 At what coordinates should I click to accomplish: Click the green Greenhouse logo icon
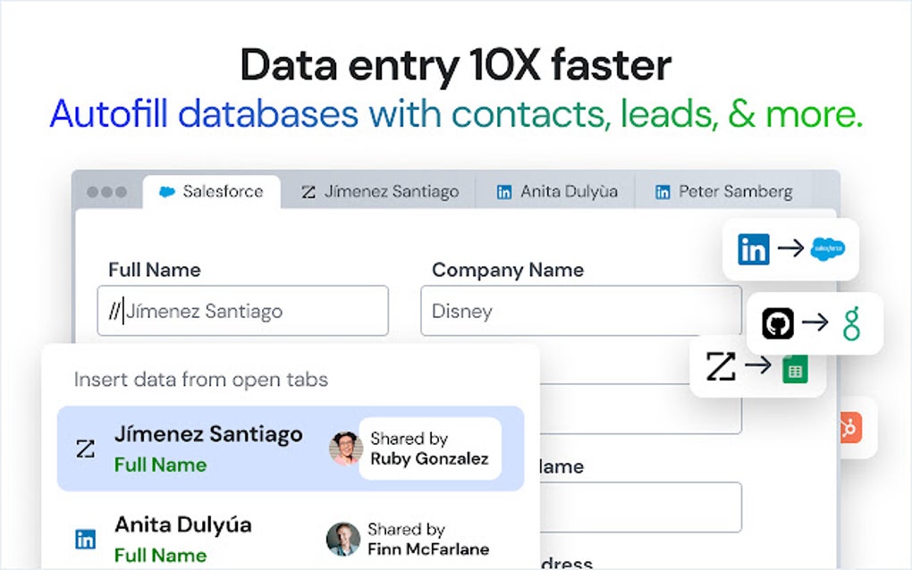coord(851,323)
